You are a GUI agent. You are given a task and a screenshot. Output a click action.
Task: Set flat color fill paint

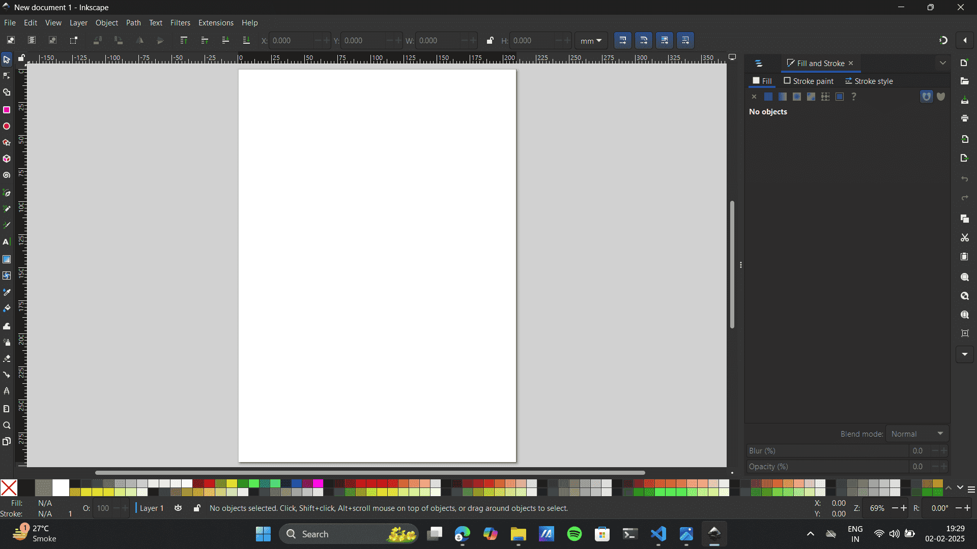tap(768, 97)
